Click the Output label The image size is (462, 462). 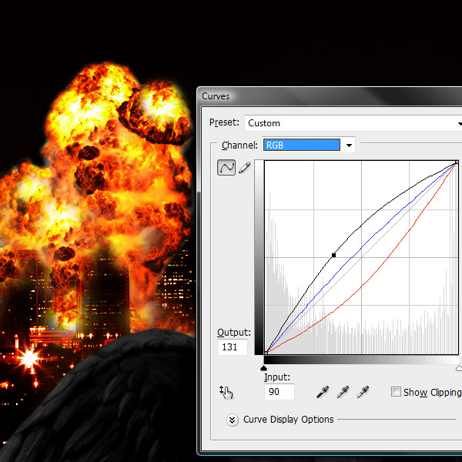coord(234,333)
